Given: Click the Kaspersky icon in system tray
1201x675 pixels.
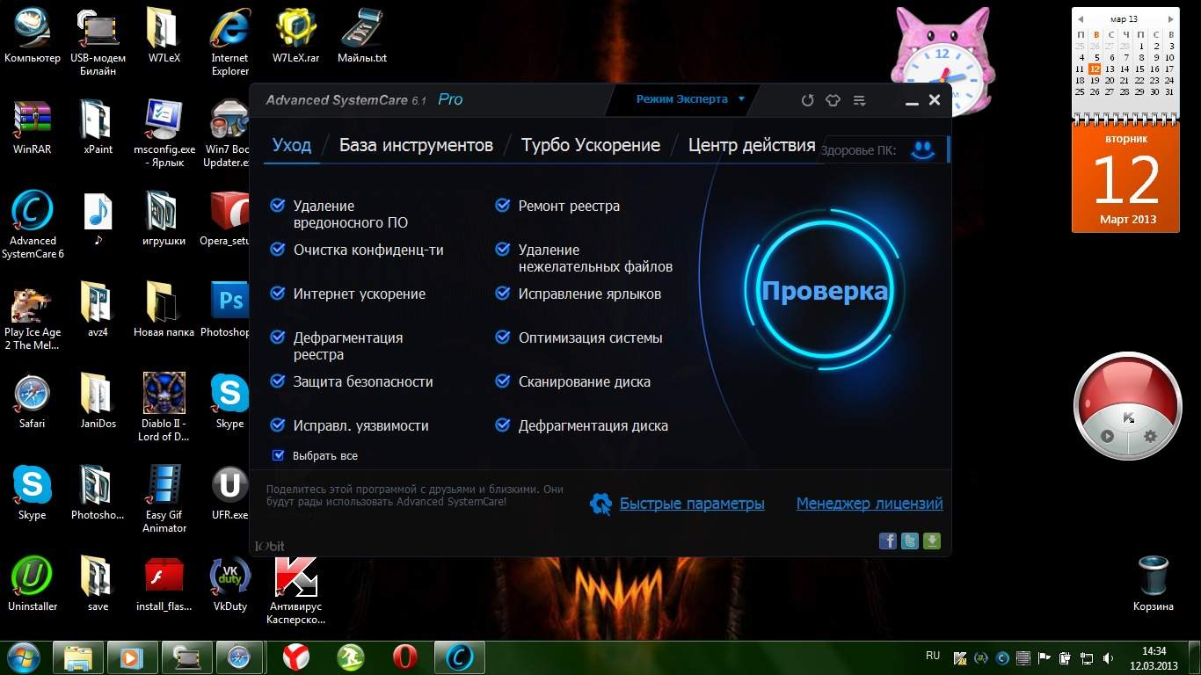Looking at the screenshot, I should tap(961, 657).
